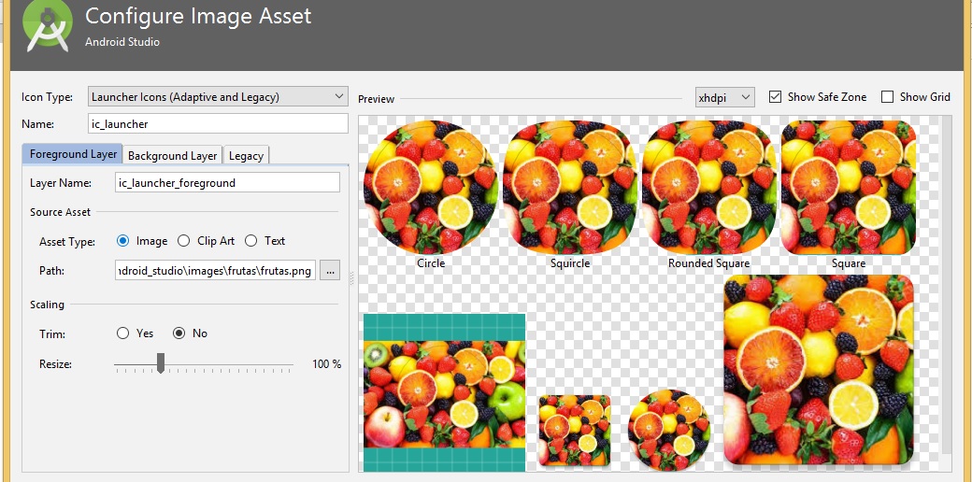This screenshot has width=972, height=482.
Task: Open the Icon Type dropdown
Action: click(218, 96)
